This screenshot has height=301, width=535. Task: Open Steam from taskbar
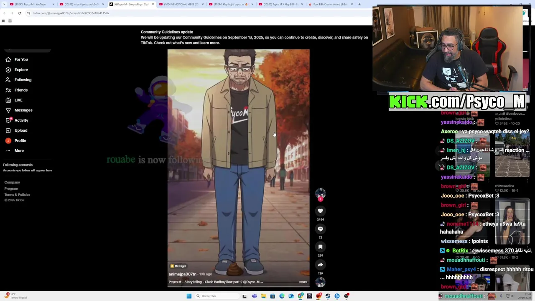pyautogui.click(x=328, y=296)
